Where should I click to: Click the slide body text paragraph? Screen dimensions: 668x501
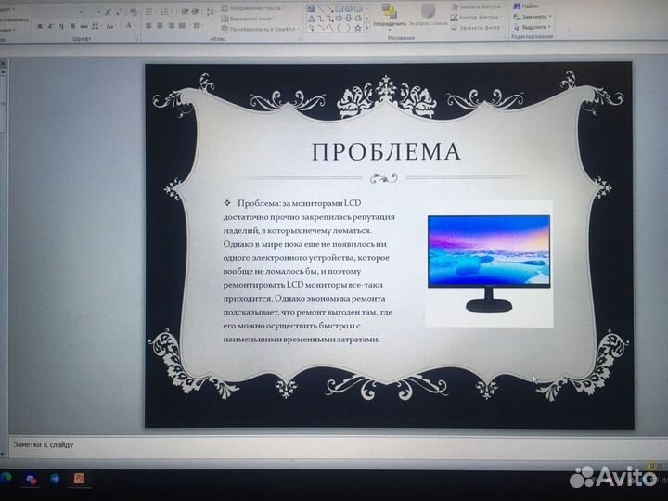tap(309, 271)
